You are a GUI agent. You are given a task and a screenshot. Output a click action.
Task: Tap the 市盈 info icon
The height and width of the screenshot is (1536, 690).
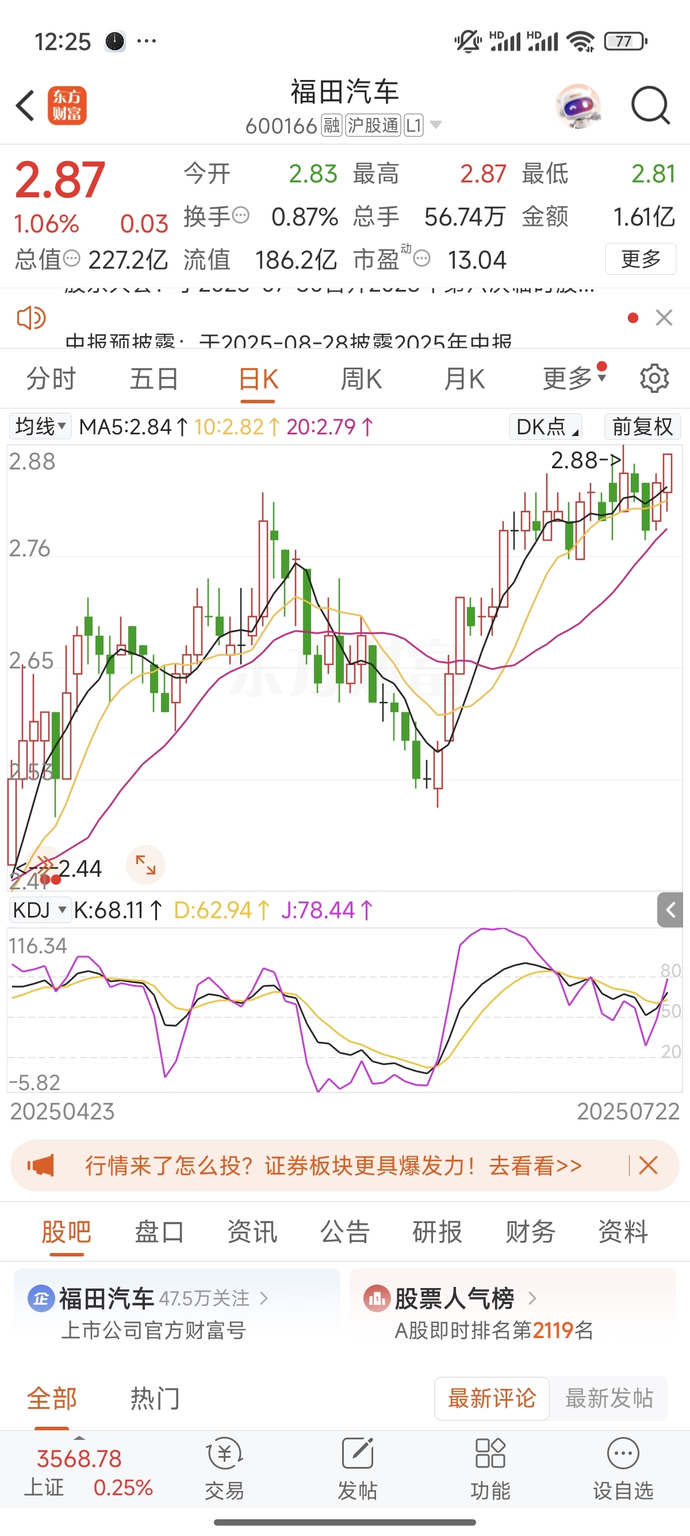point(422,259)
